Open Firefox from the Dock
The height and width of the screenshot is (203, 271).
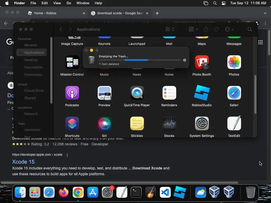pos(64,192)
